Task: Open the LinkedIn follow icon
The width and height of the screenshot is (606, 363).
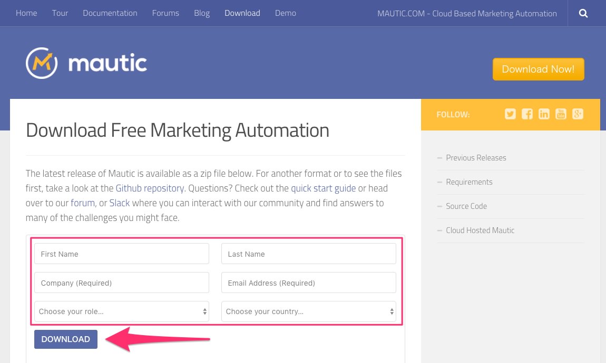Action: pyautogui.click(x=544, y=114)
